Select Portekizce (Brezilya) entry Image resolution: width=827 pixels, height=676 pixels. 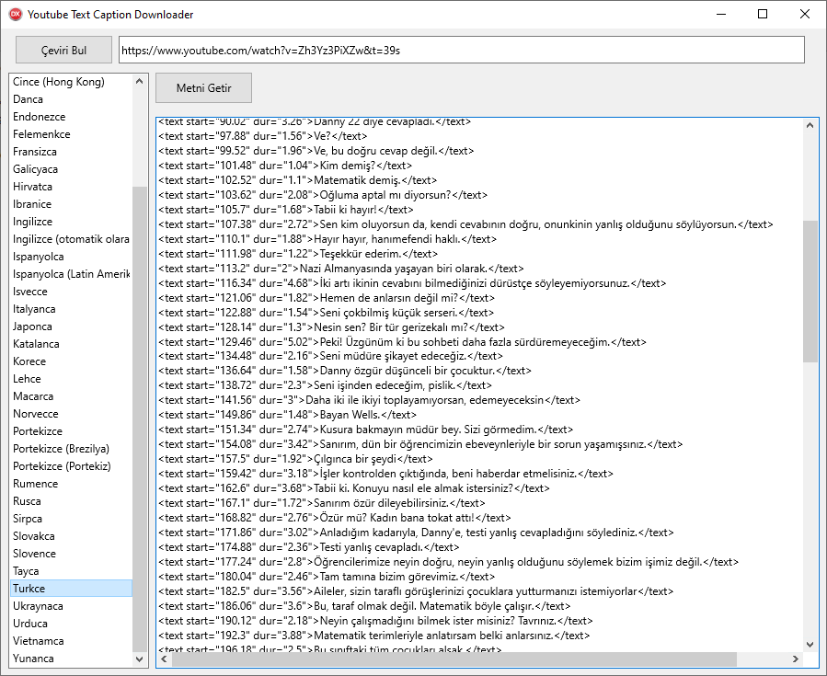(71, 448)
